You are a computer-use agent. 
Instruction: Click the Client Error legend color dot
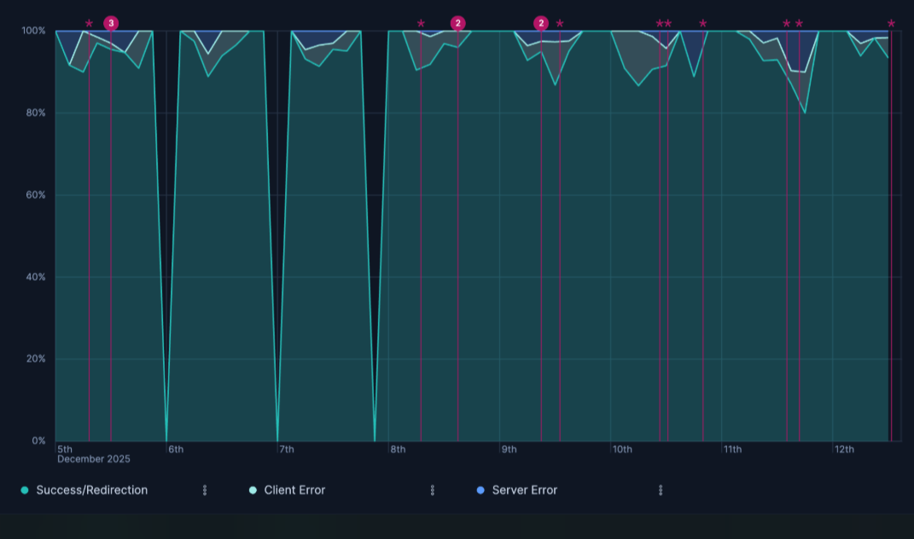tap(253, 490)
